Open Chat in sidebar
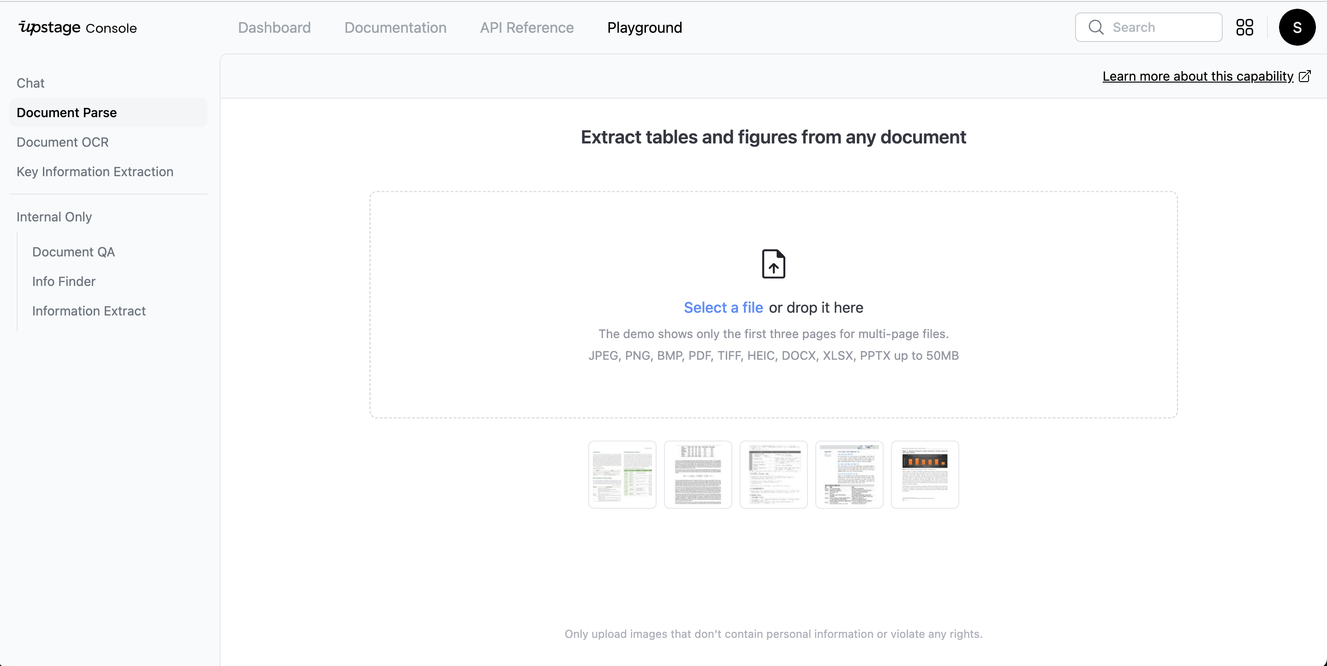Viewport: 1327px width, 666px height. 30,83
